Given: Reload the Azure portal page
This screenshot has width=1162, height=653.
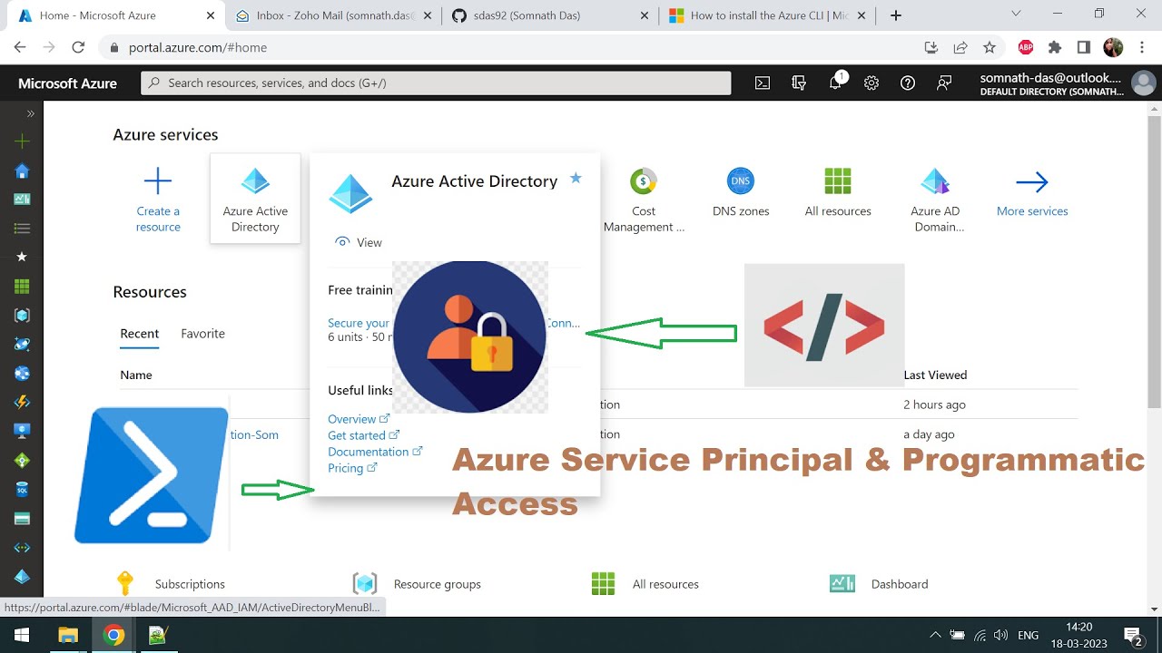Looking at the screenshot, I should coord(78,47).
